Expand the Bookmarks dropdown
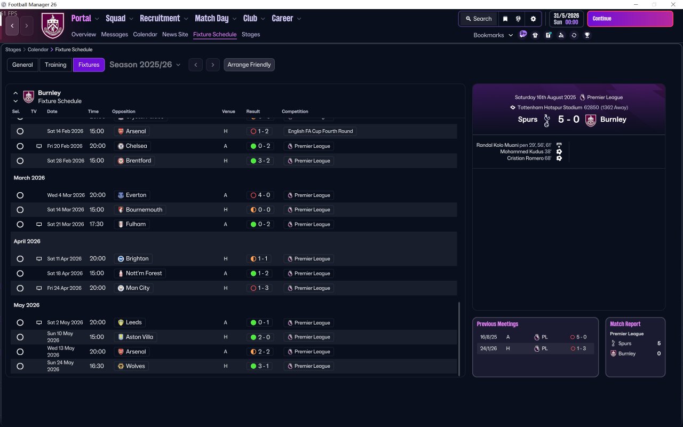683x427 pixels. [x=493, y=35]
